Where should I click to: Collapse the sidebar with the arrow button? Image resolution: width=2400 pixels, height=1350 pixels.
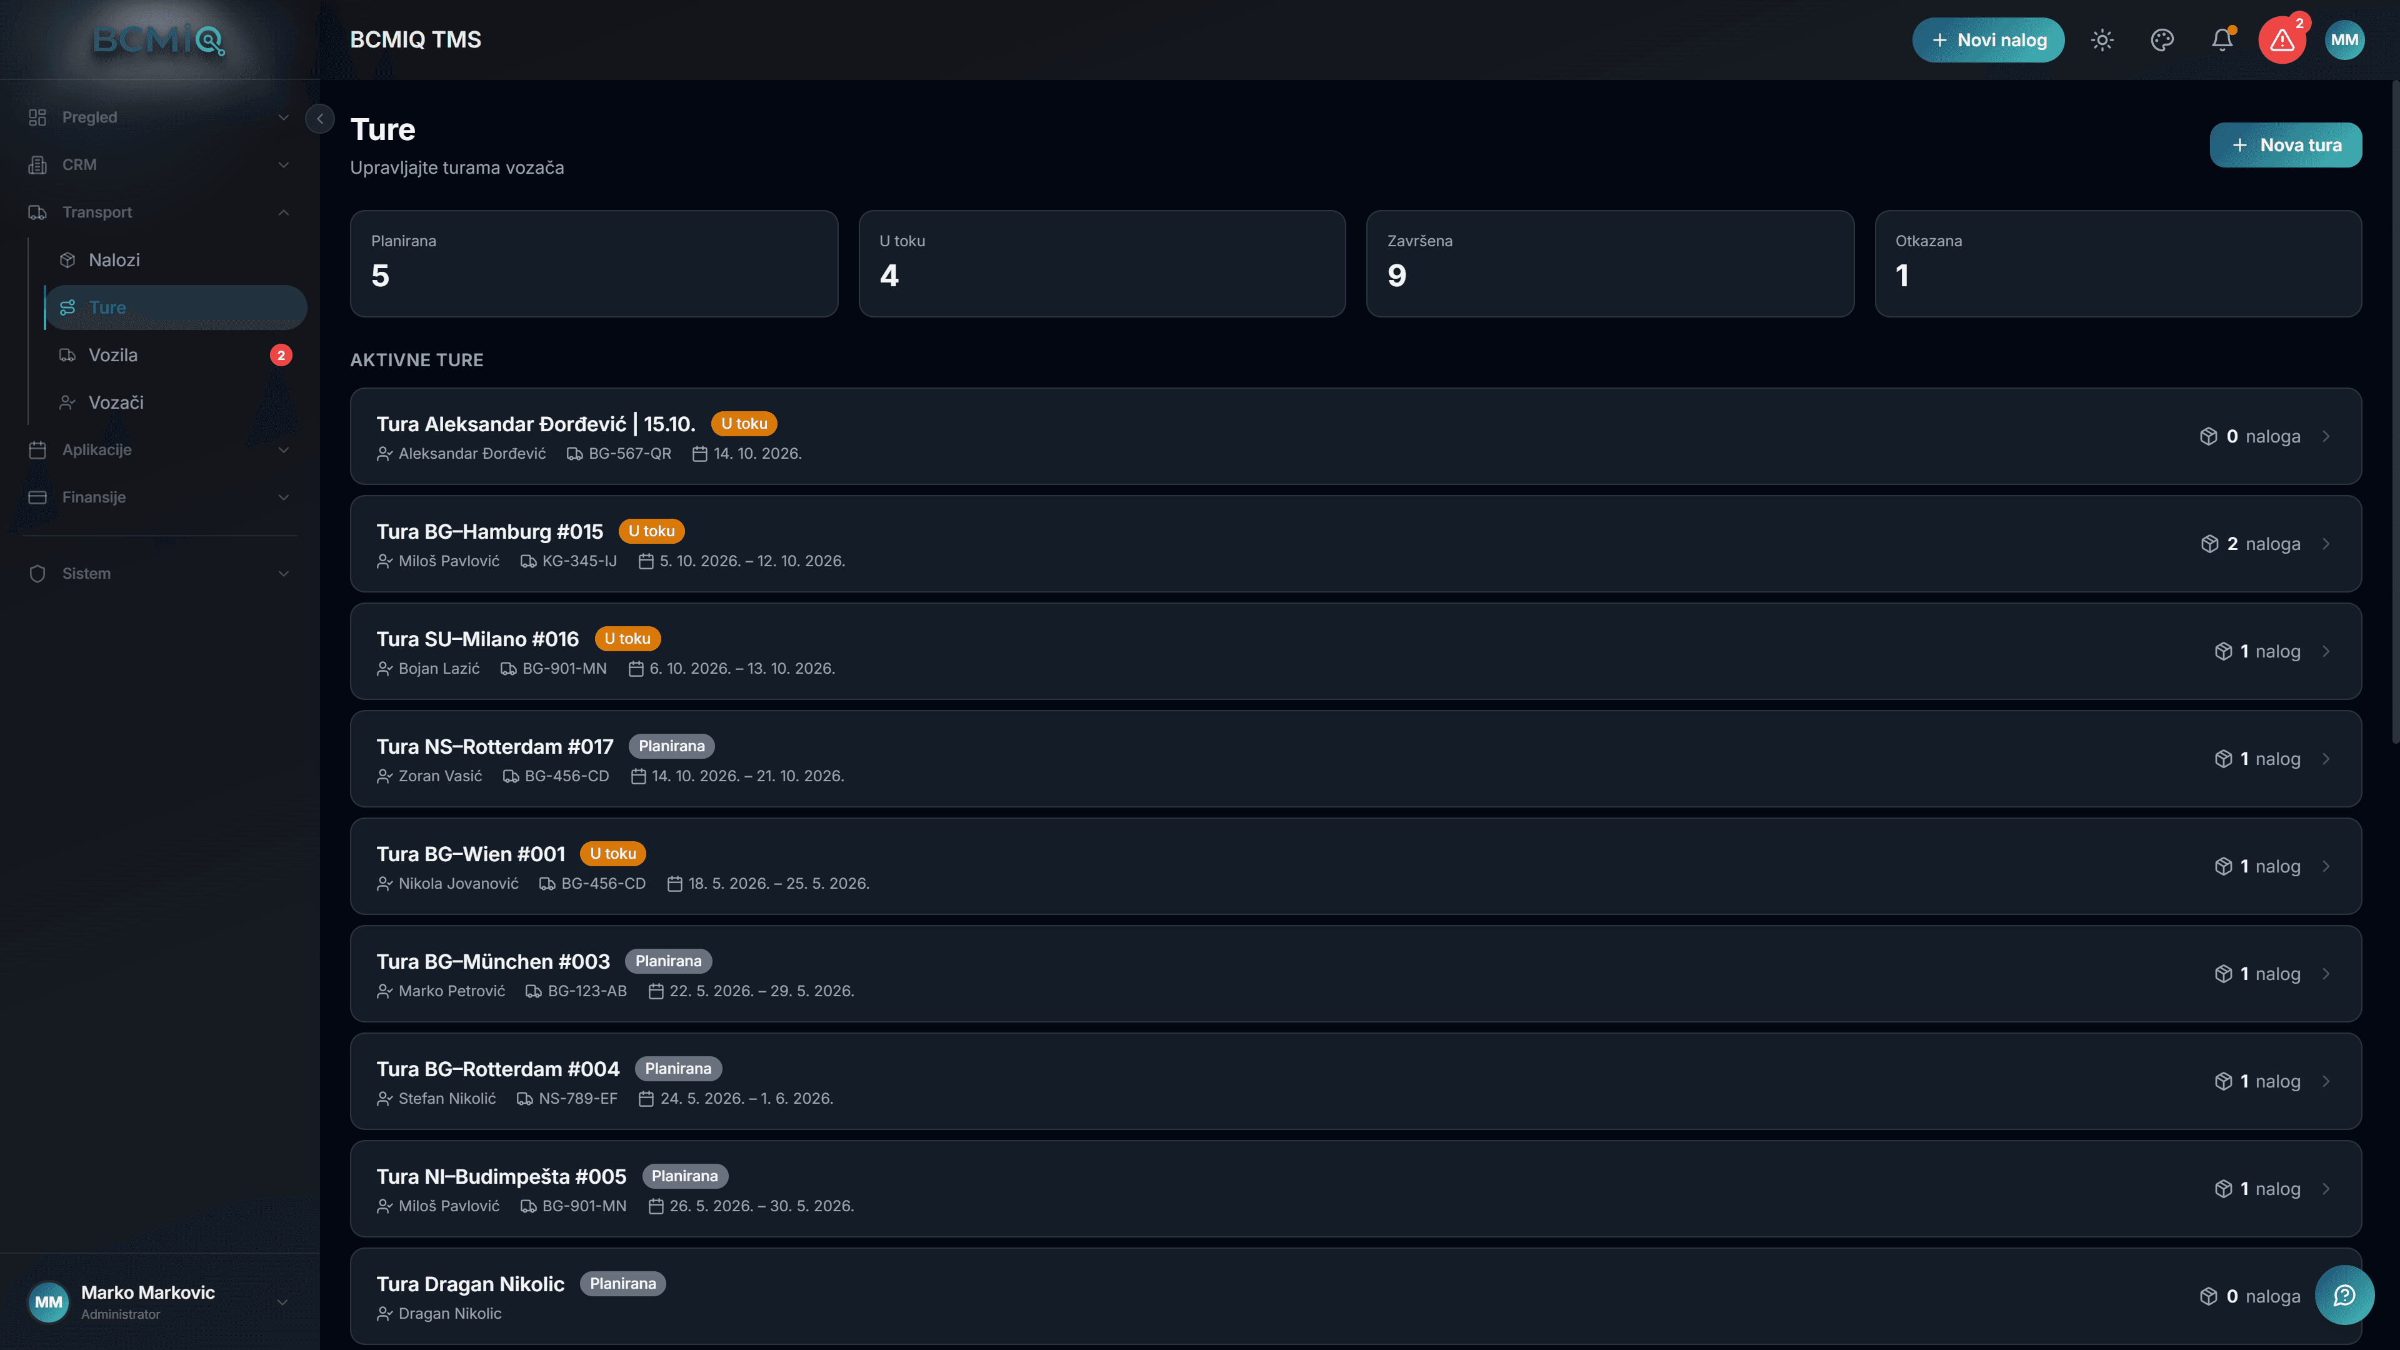coord(319,118)
